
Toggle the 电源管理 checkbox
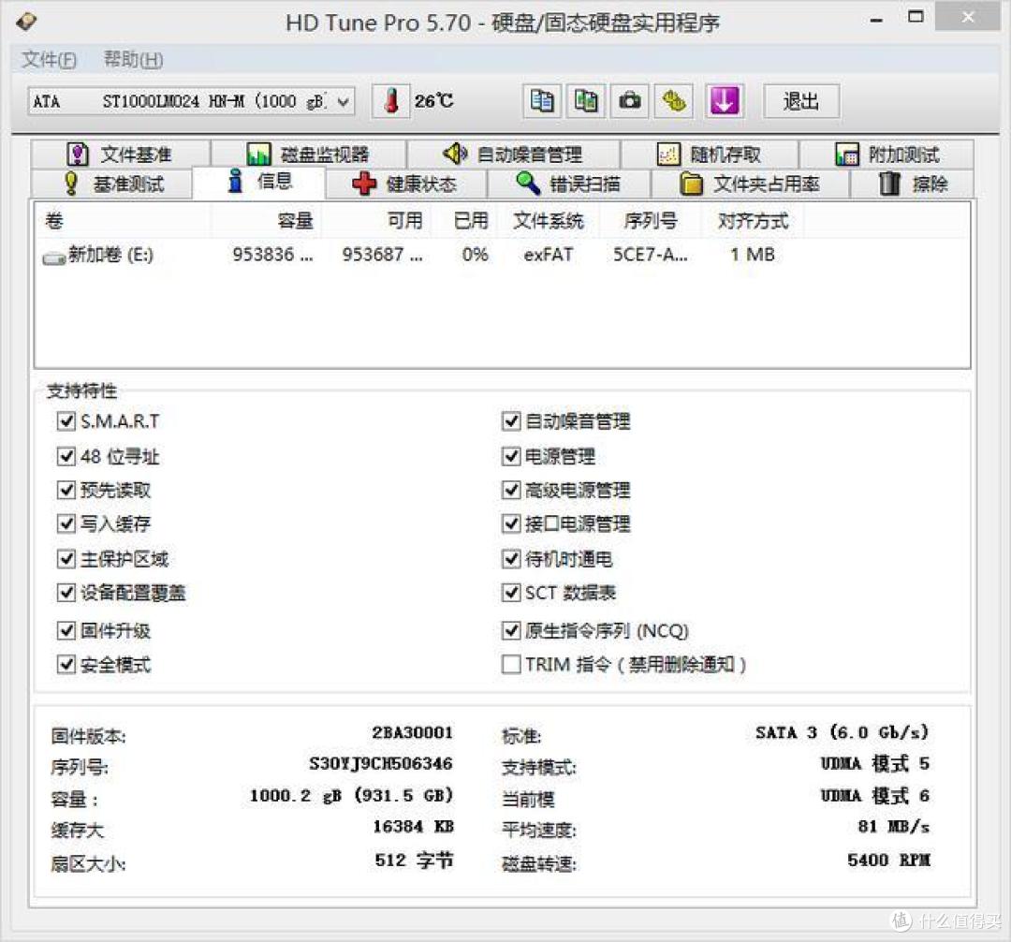click(x=511, y=456)
